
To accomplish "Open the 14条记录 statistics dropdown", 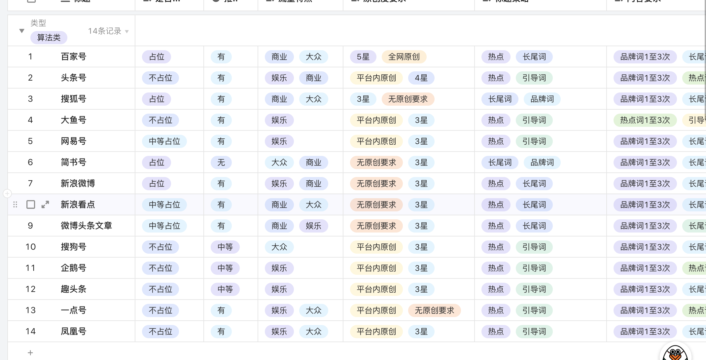I will click(108, 31).
